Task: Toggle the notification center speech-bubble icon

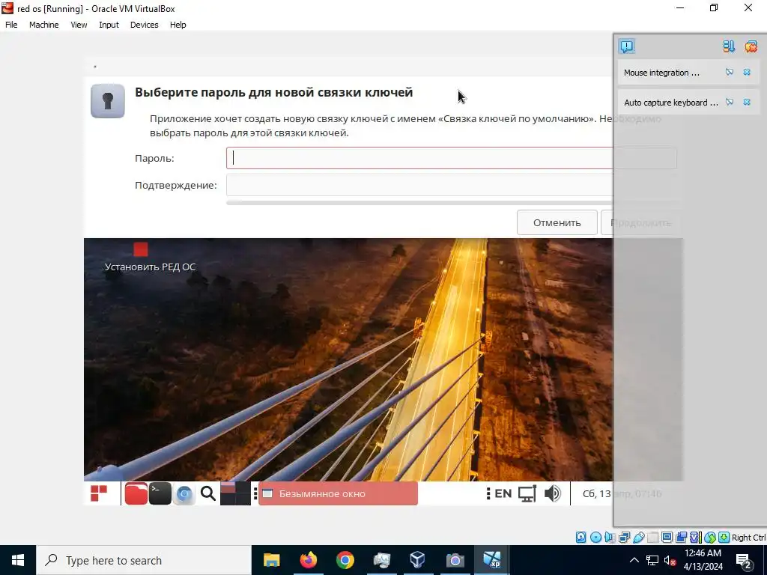Action: [627, 46]
